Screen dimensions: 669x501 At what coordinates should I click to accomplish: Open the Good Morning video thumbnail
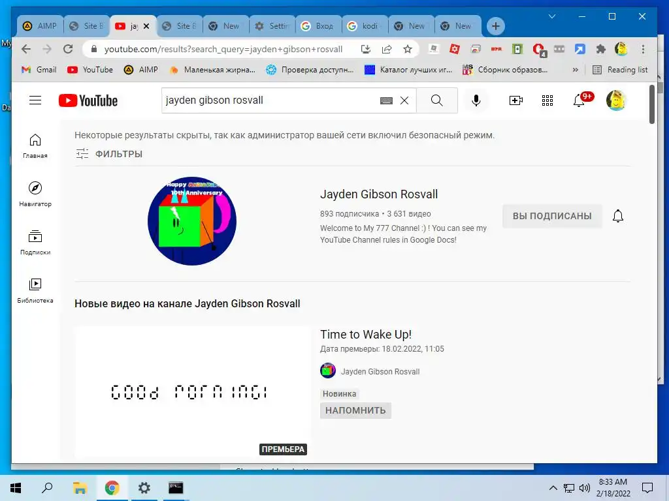pos(192,392)
